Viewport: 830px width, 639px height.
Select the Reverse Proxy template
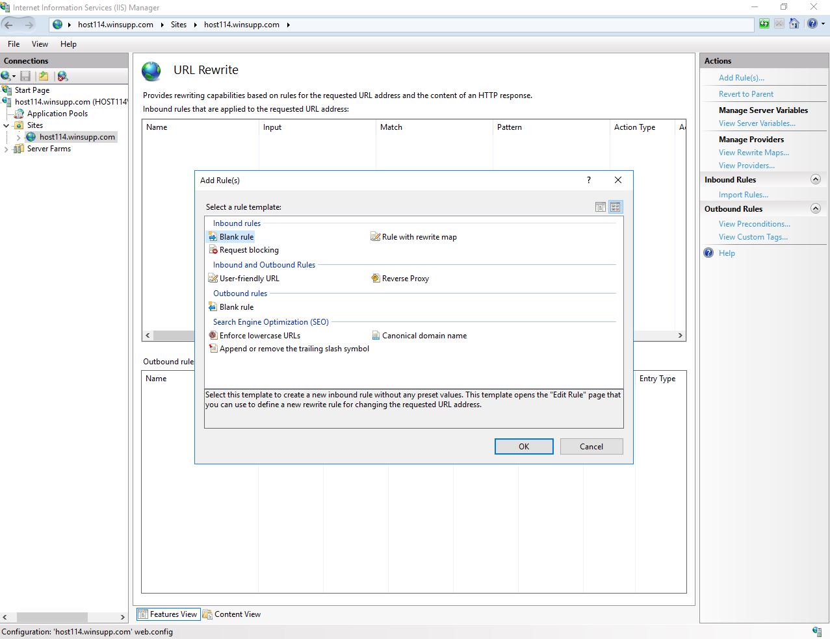pyautogui.click(x=400, y=279)
